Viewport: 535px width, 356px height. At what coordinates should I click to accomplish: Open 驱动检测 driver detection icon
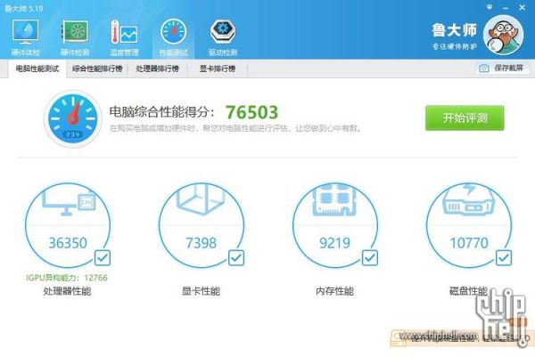(223, 37)
